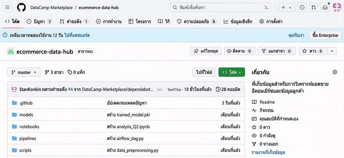This screenshot has height=158, width=344.
Task: Switch to the ความปลอดภัย security tab
Action: pos(197,21)
